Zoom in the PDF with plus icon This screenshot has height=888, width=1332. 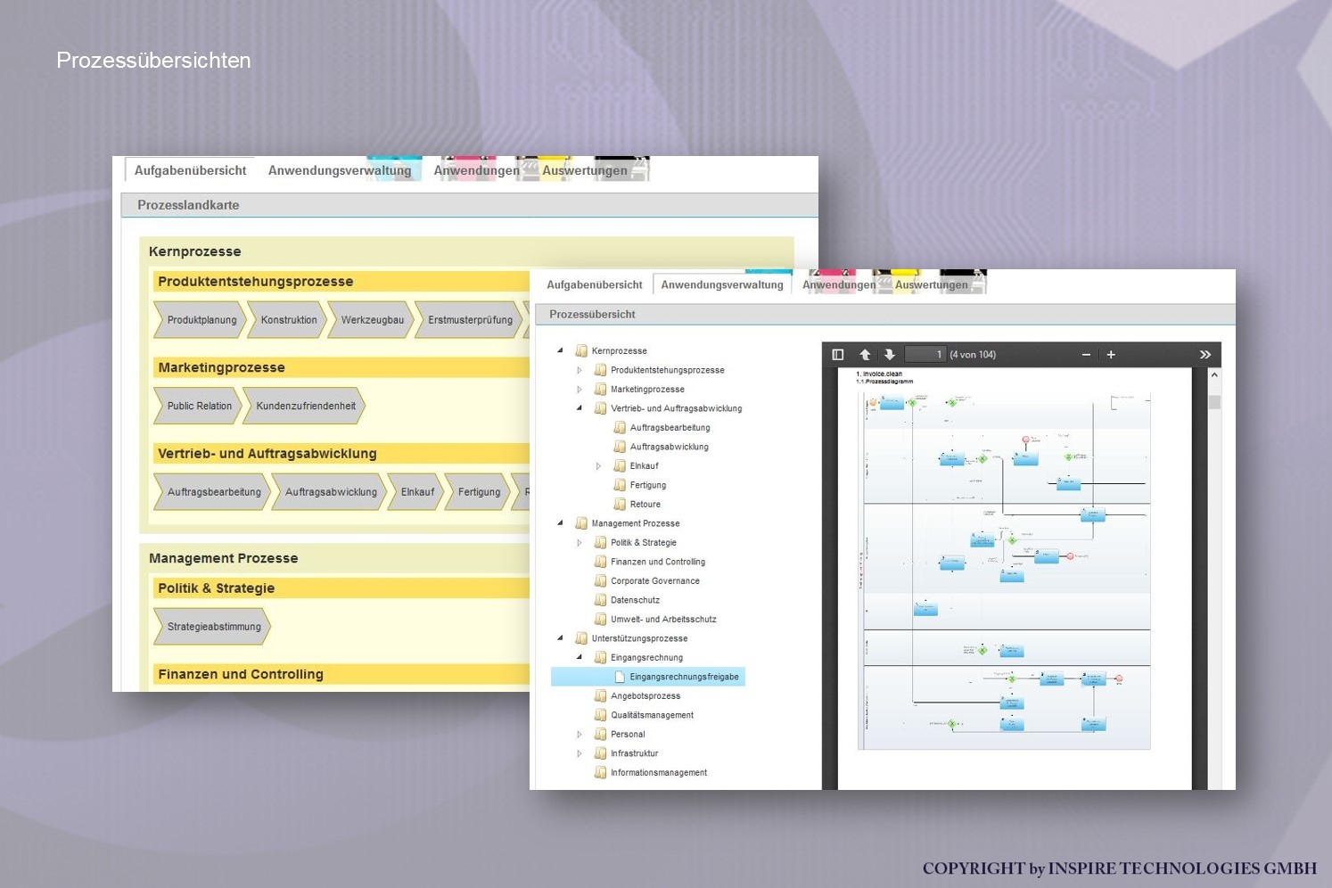(x=1111, y=355)
